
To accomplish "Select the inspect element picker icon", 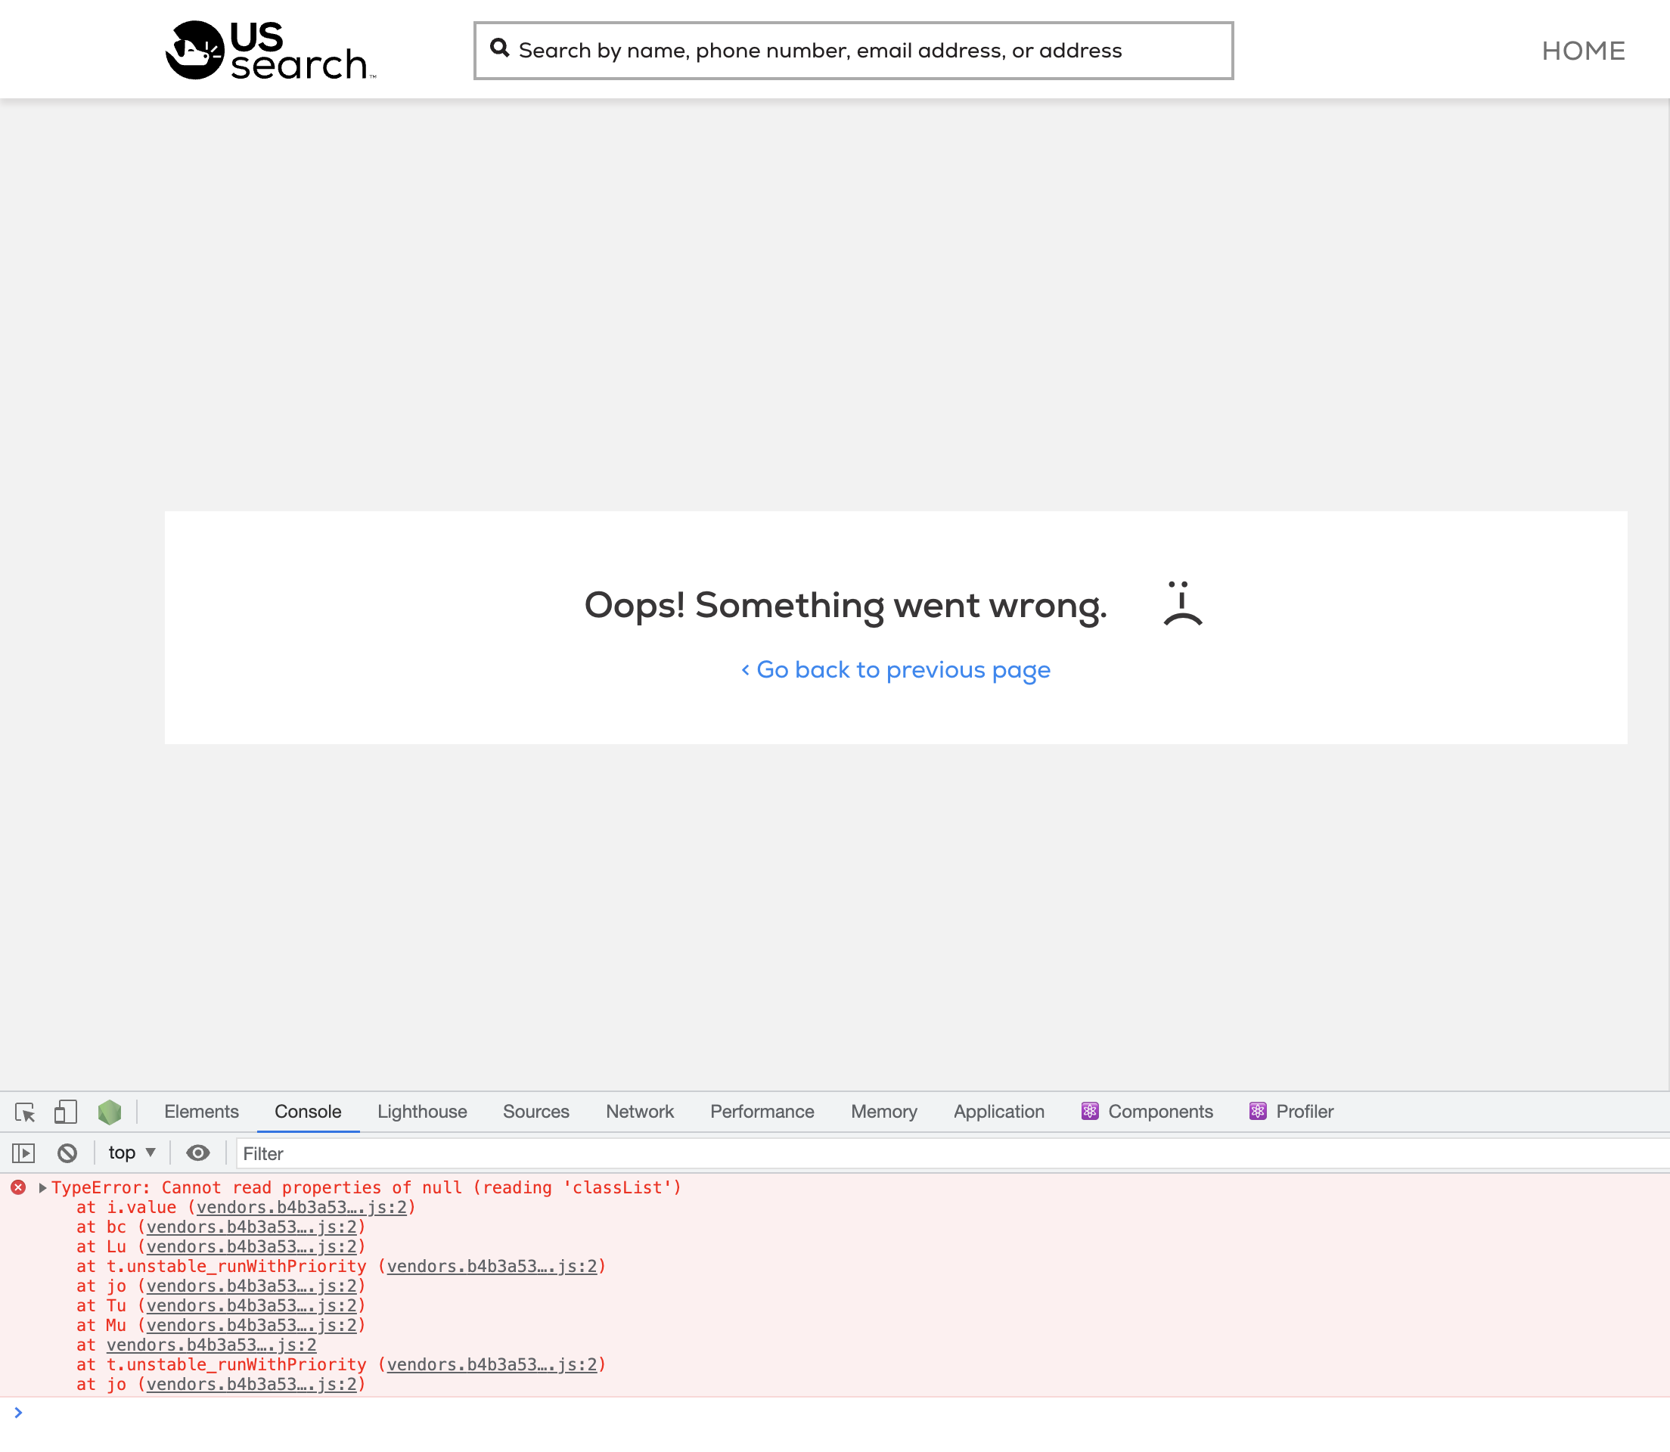I will tap(25, 1112).
